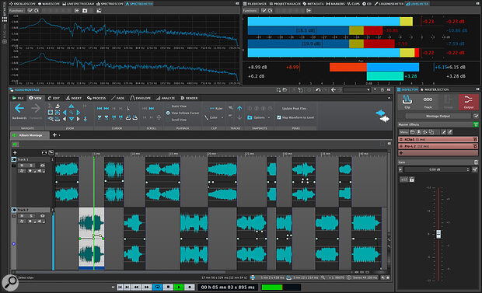This screenshot has width=482, height=293.
Task: Skip to start in transport bar
Action: tap(120, 287)
